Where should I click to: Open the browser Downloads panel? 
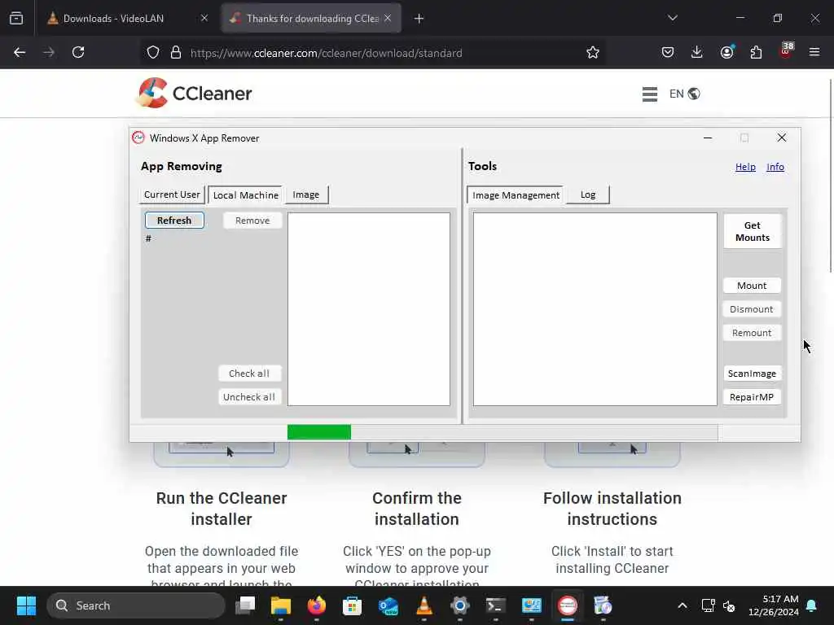click(x=697, y=52)
